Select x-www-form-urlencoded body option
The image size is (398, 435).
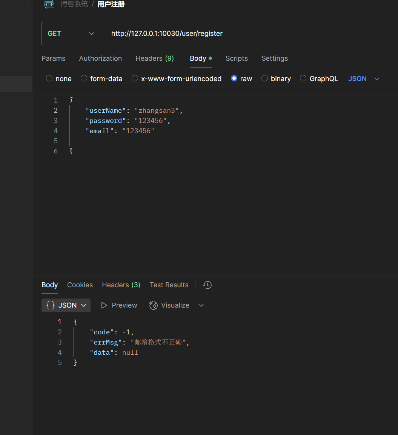coord(177,79)
